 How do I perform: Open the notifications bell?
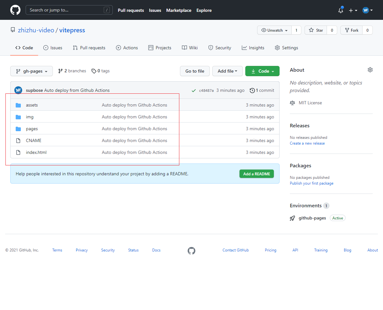click(x=341, y=10)
